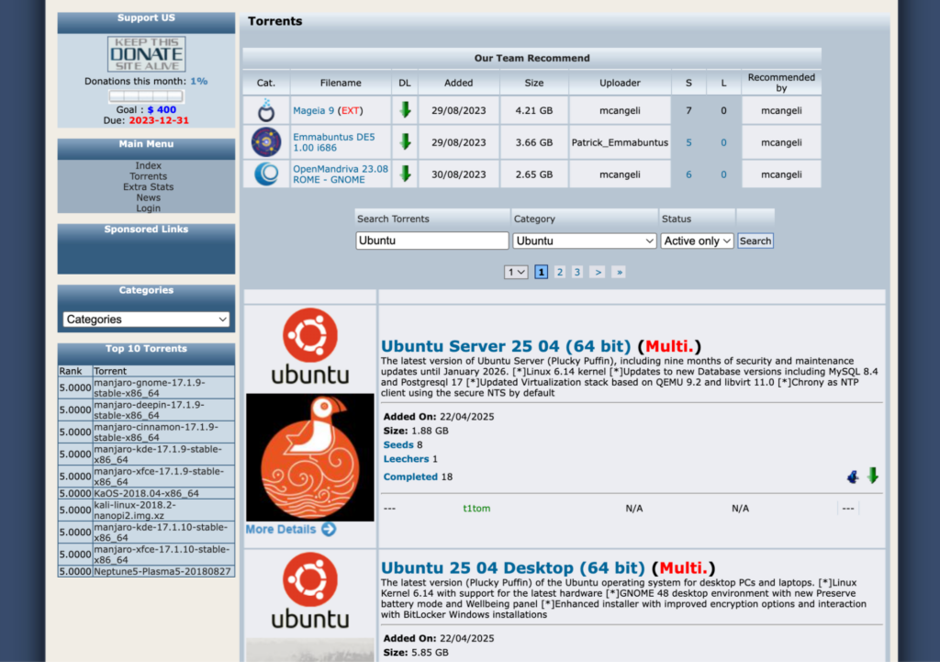Go to Login in the Main Menu

tap(148, 208)
